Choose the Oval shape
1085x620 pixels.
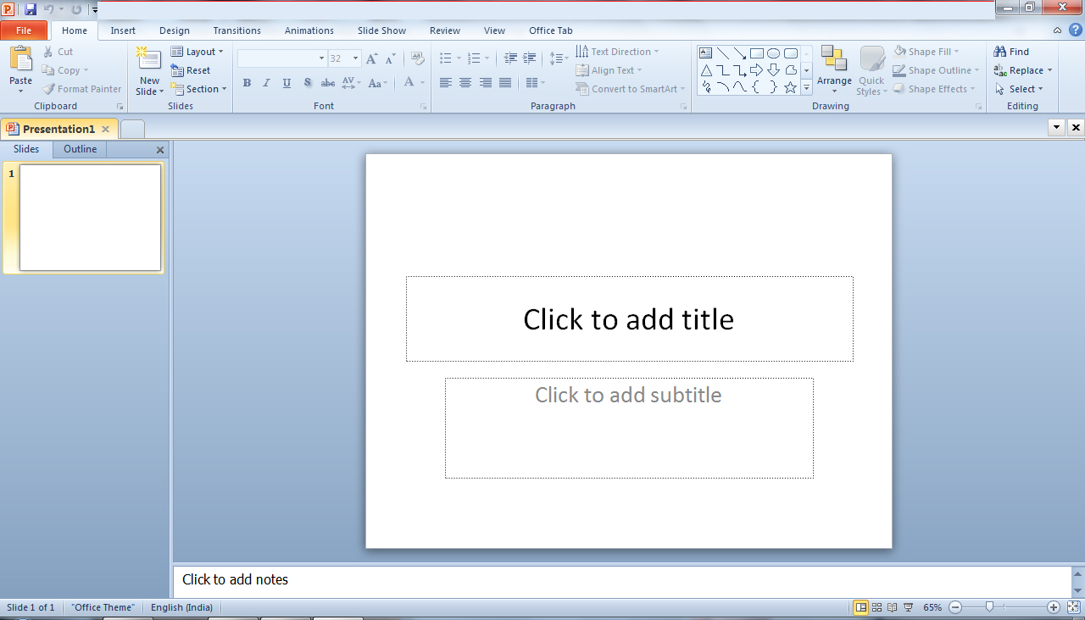click(773, 53)
